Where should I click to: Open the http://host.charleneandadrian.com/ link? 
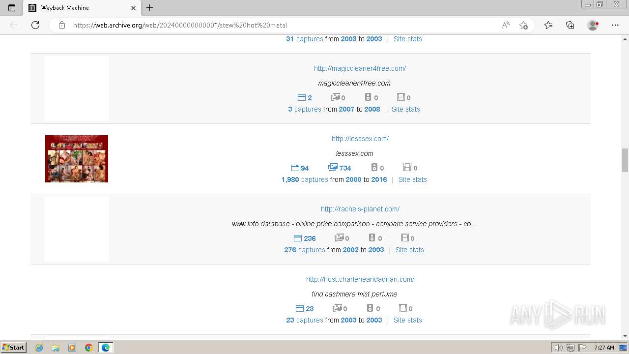coord(360,279)
